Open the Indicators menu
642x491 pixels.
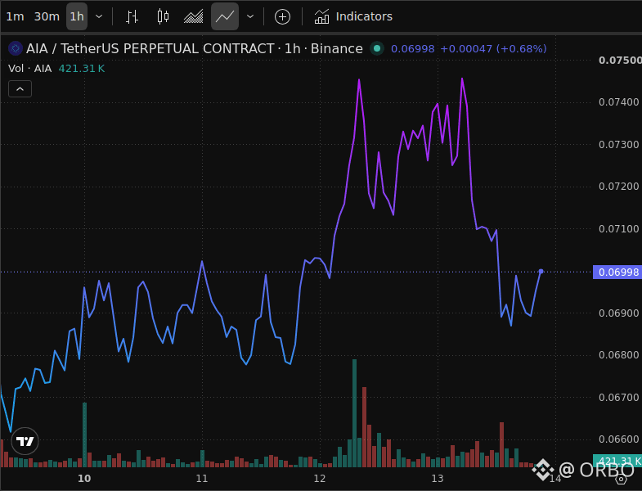tap(353, 16)
